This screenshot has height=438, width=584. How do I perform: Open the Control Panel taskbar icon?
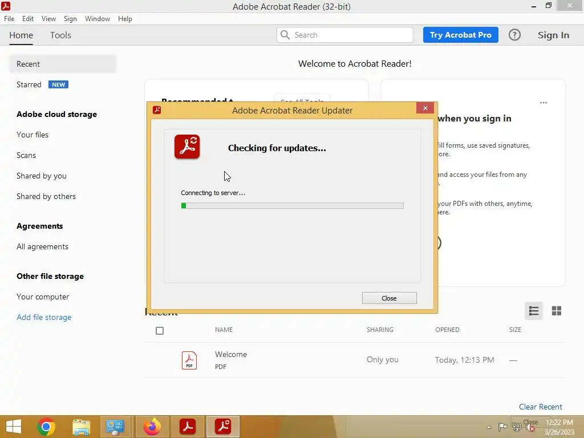tap(116, 427)
